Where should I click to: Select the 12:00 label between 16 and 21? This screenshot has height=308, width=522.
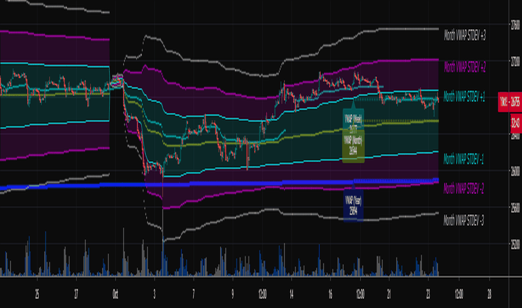360,294
